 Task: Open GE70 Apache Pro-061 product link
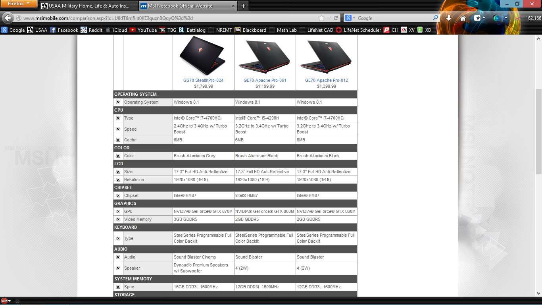pos(265,80)
